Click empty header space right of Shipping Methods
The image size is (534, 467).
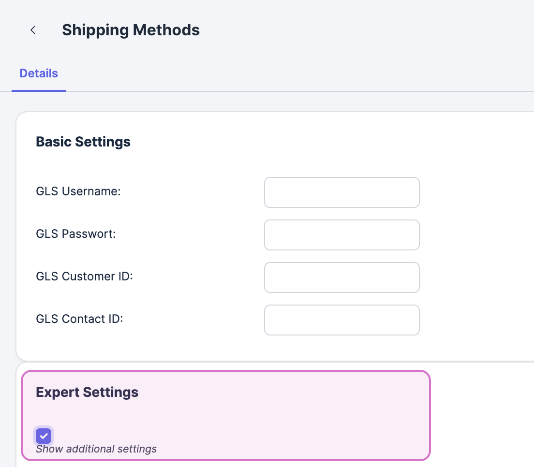(x=363, y=30)
